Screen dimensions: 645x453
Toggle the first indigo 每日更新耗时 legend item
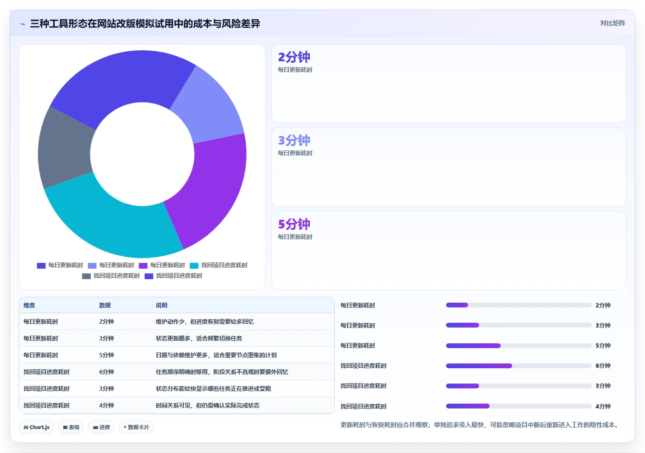60,265
